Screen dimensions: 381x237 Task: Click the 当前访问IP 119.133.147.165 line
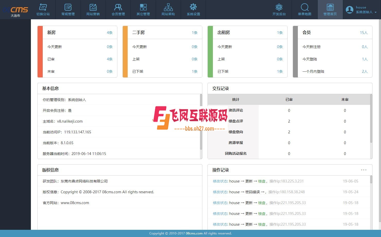[x=67, y=132]
